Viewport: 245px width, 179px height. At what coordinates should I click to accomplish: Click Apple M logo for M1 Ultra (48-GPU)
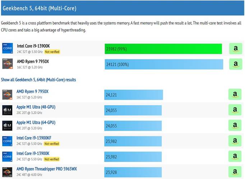pos(7,110)
